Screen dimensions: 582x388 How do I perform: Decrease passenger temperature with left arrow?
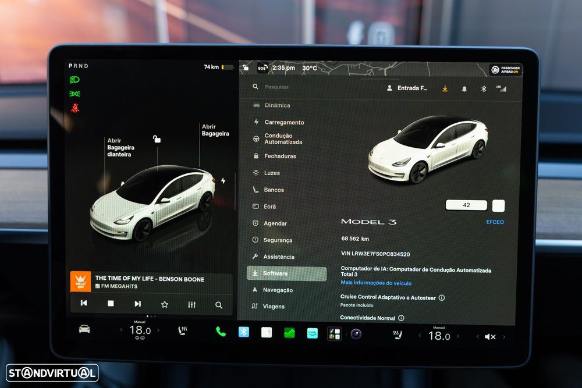click(x=420, y=336)
